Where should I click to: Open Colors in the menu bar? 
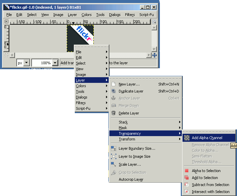click(86, 15)
